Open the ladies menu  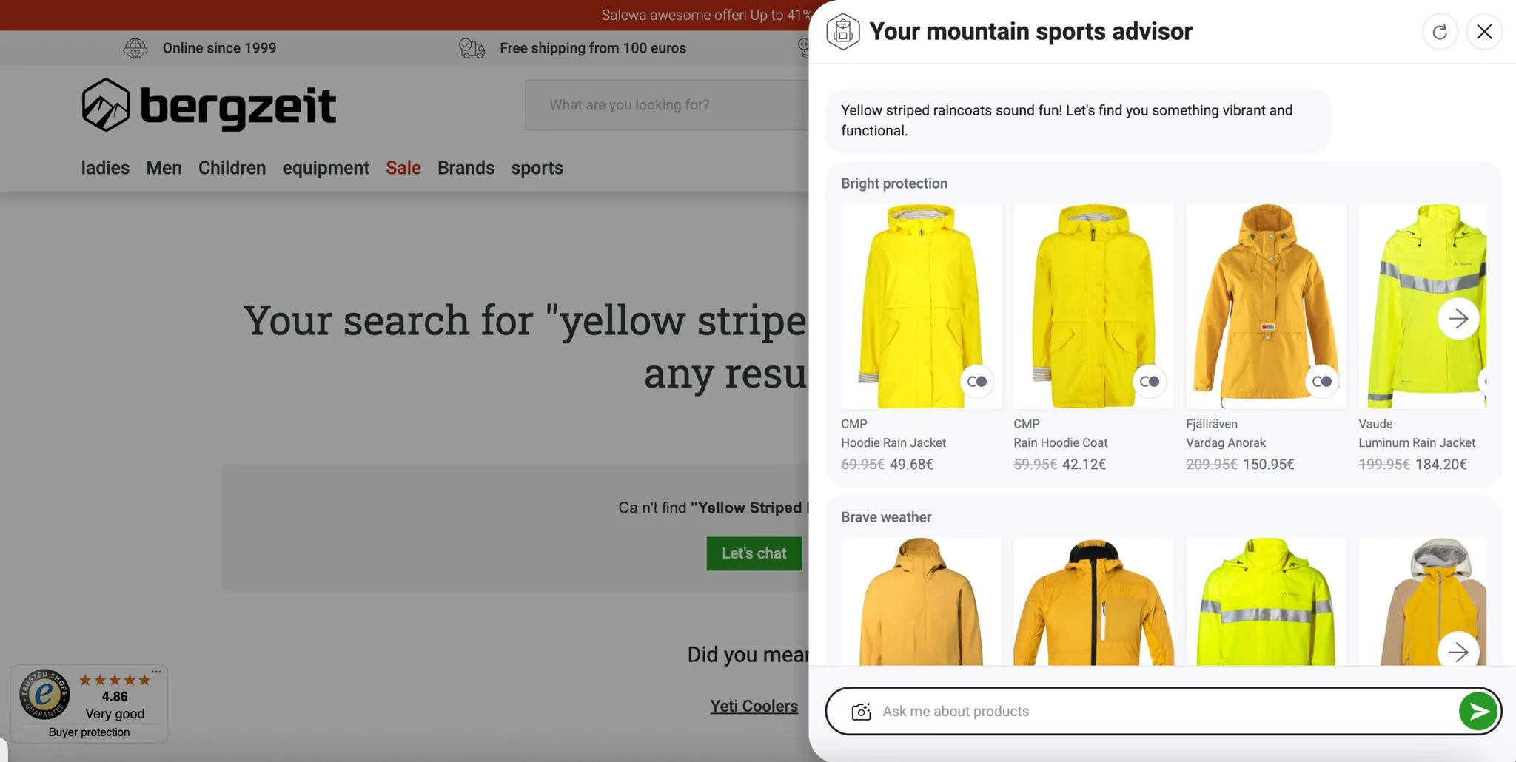click(105, 168)
